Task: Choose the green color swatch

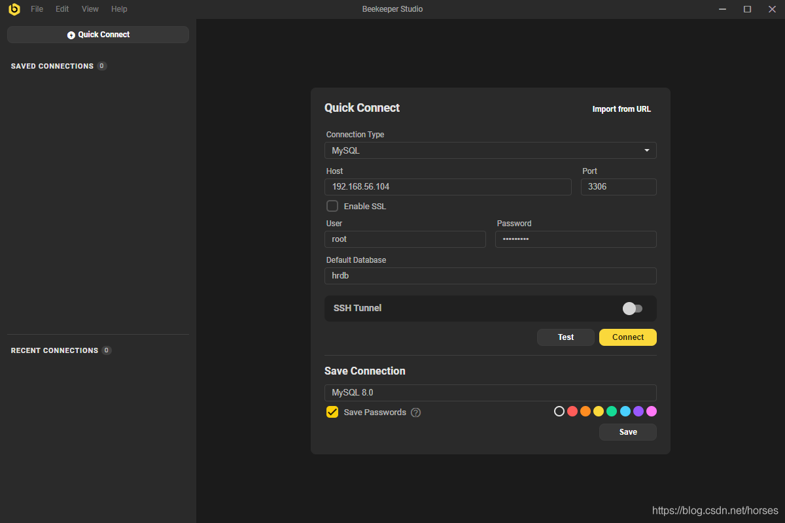Action: tap(612, 411)
